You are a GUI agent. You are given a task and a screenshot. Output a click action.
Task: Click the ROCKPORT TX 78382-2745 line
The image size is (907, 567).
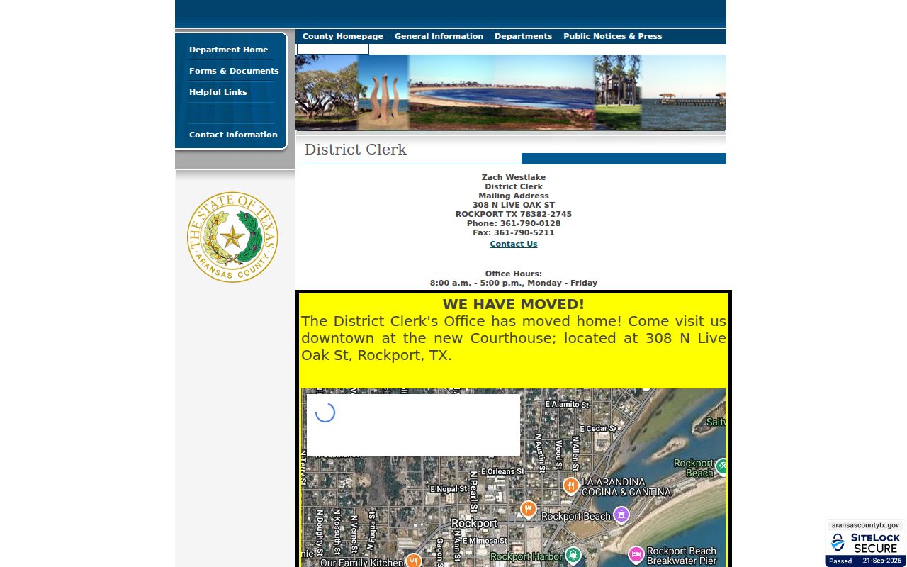[514, 214]
